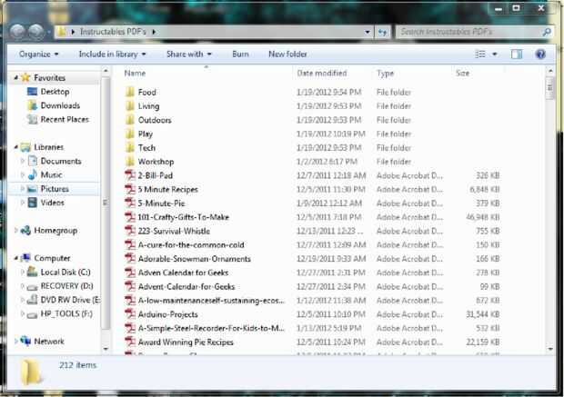The height and width of the screenshot is (397, 564).
Task: Select the Tech folder row
Action: click(x=312, y=148)
